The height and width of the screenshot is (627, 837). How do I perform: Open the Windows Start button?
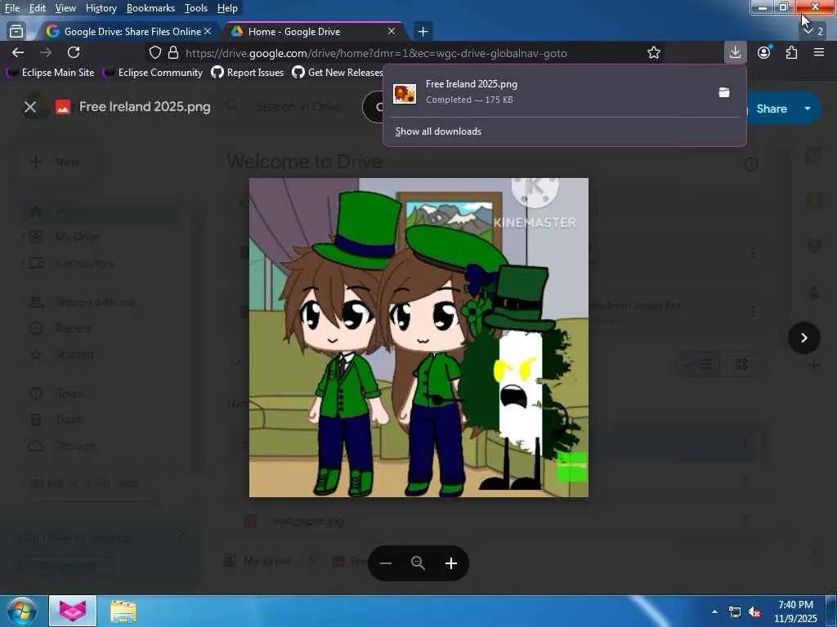point(22,611)
